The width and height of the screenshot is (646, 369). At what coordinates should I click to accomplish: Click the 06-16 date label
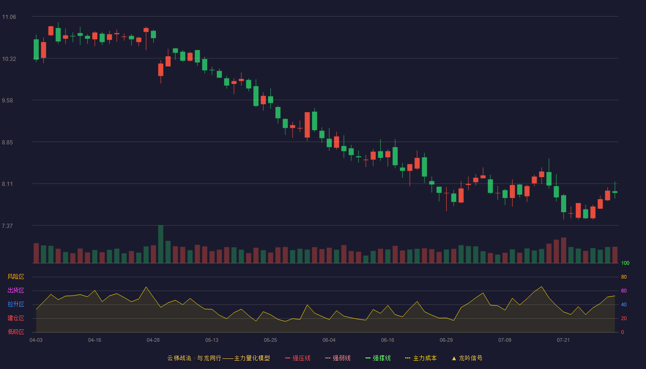coord(388,340)
